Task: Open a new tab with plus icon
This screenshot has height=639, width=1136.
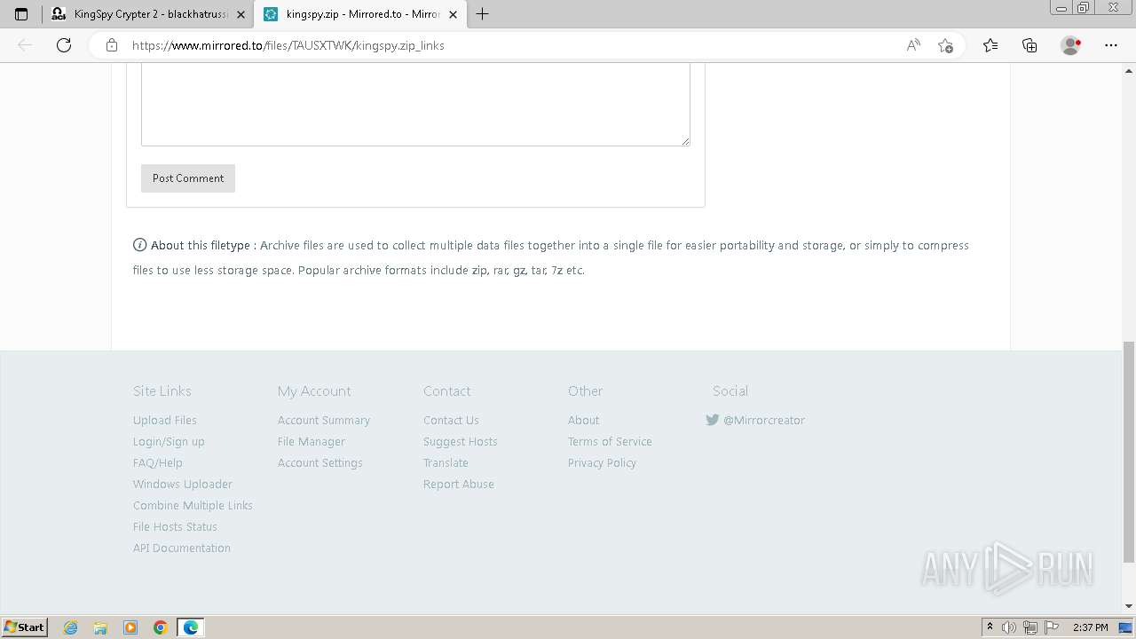Action: point(482,14)
